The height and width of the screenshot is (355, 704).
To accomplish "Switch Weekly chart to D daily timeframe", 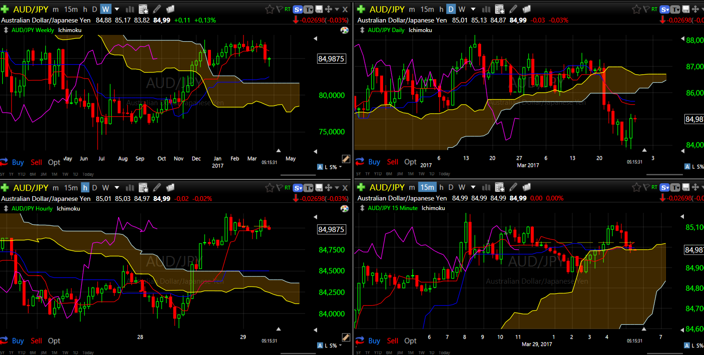I will coord(94,9).
